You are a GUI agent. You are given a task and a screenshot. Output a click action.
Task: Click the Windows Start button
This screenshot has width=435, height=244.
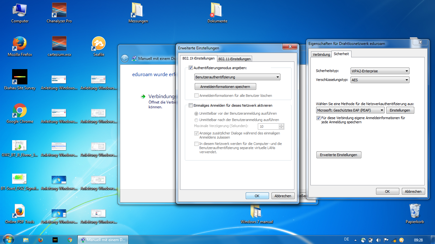click(x=8, y=240)
